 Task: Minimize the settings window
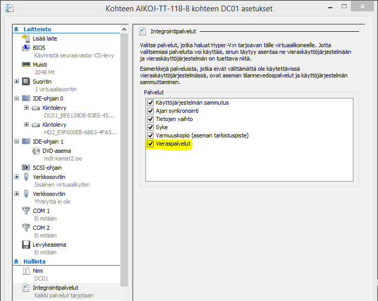click(330, 7)
